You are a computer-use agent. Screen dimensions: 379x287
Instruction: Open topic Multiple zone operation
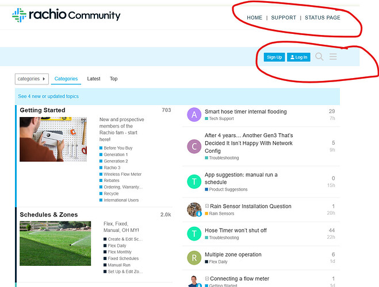tap(233, 254)
